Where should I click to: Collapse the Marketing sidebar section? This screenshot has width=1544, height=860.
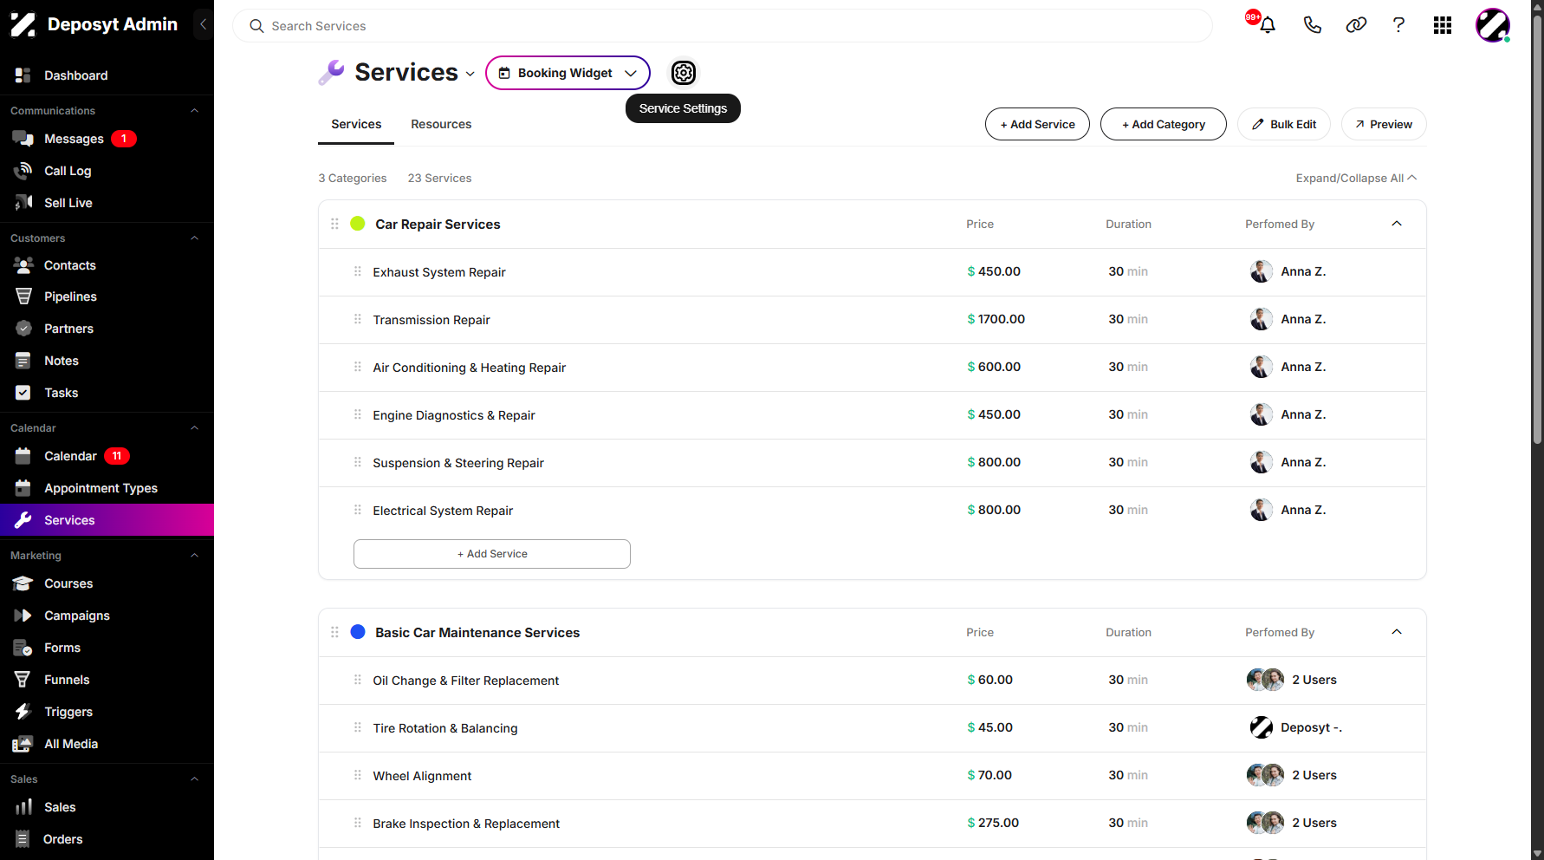click(x=194, y=556)
